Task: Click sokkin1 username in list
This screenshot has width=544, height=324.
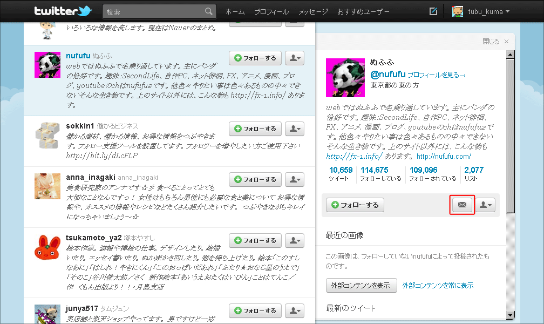Action: (x=80, y=126)
